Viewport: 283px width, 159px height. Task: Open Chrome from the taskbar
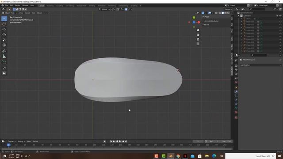tap(178, 156)
